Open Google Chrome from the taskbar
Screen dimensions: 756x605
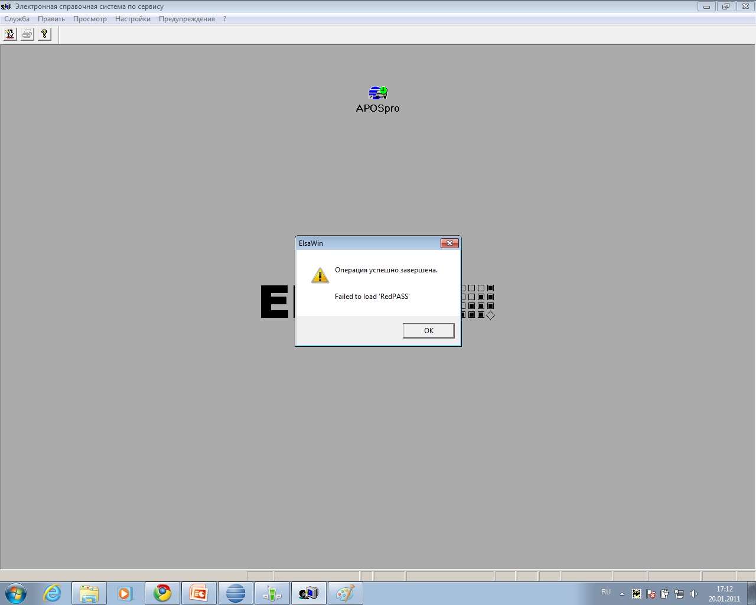[162, 593]
